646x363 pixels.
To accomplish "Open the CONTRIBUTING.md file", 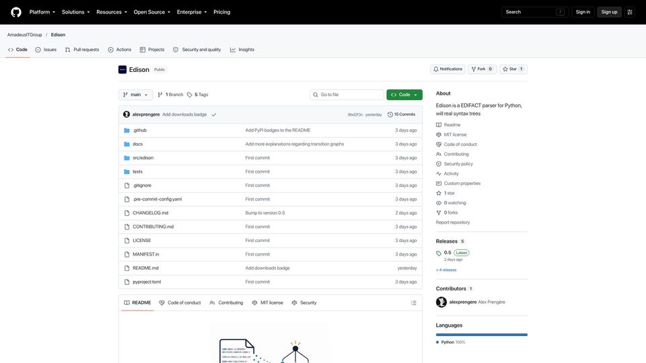I will pyautogui.click(x=153, y=227).
